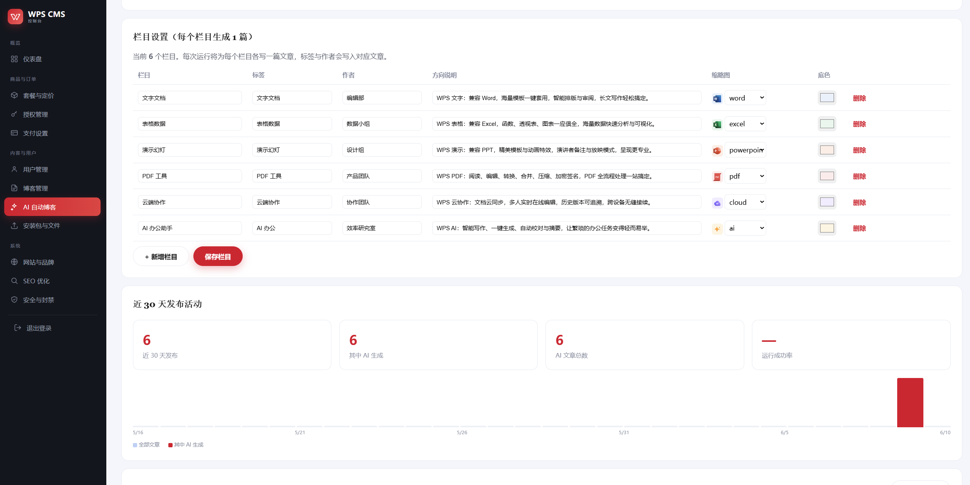Delete the PDF 工具 column row
The image size is (970, 485).
tap(859, 176)
